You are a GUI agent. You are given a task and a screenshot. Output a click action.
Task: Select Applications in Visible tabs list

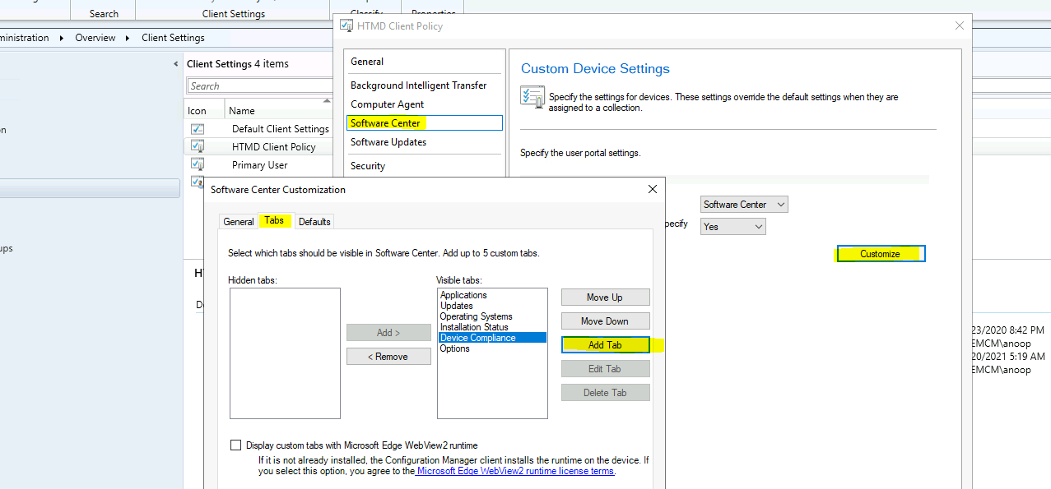point(492,295)
